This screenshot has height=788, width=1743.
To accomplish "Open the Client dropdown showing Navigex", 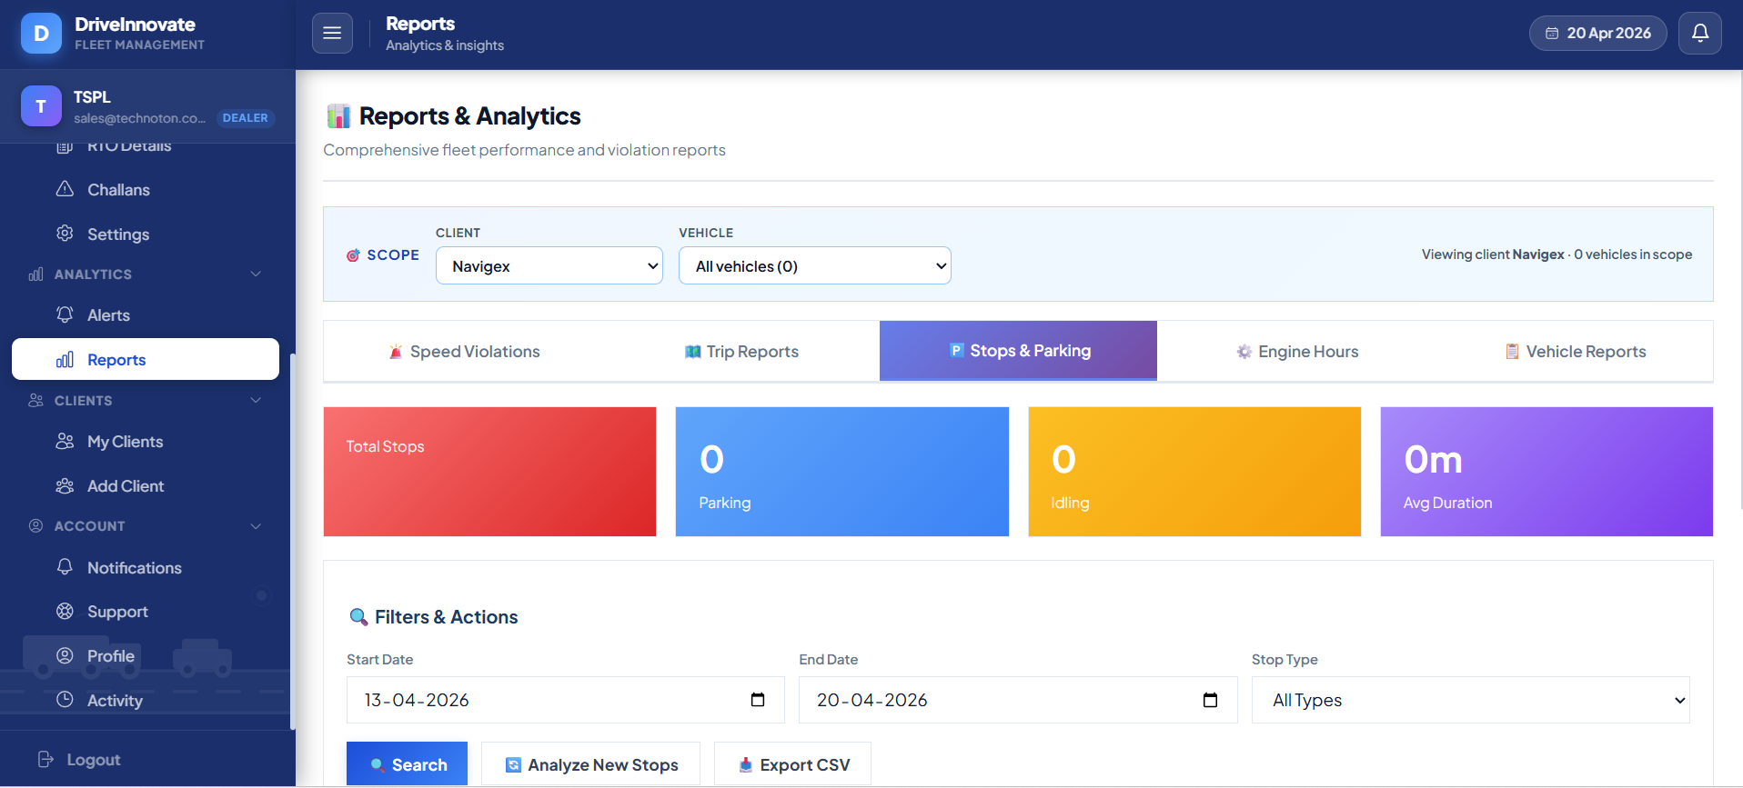I will click(x=549, y=266).
